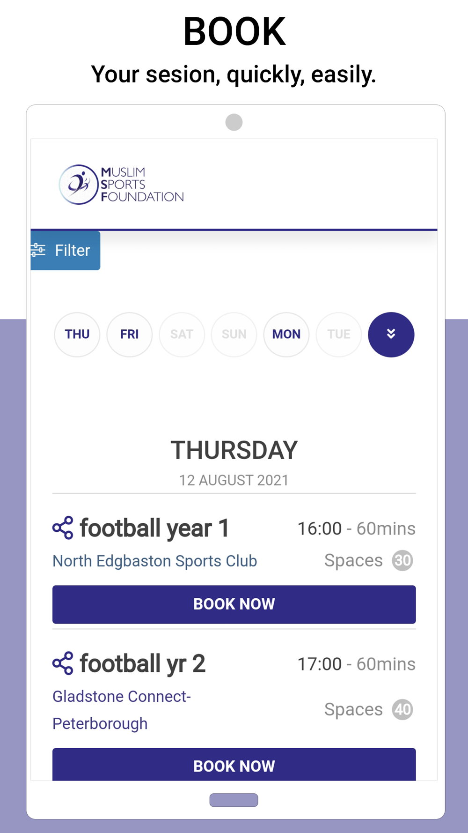Open the football yr 2 session title
468x833 pixels.
click(x=143, y=663)
